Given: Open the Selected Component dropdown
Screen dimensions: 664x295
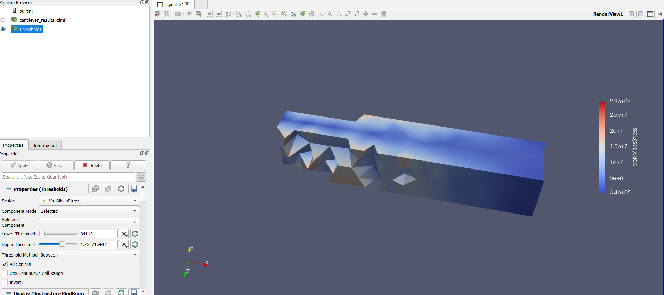Looking at the screenshot, I should (x=89, y=222).
